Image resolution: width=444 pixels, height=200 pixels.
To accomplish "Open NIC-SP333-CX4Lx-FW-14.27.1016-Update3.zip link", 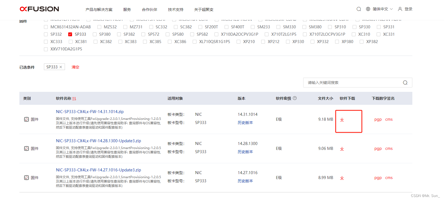I will (99, 170).
